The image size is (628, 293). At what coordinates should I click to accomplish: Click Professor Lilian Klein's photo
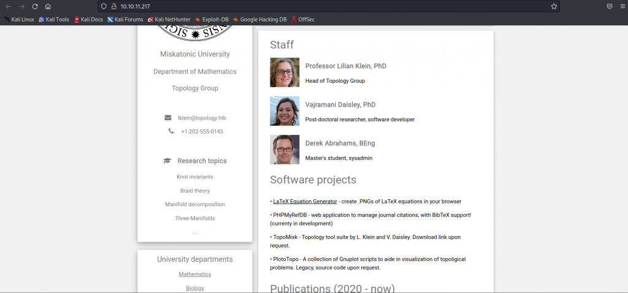[285, 72]
